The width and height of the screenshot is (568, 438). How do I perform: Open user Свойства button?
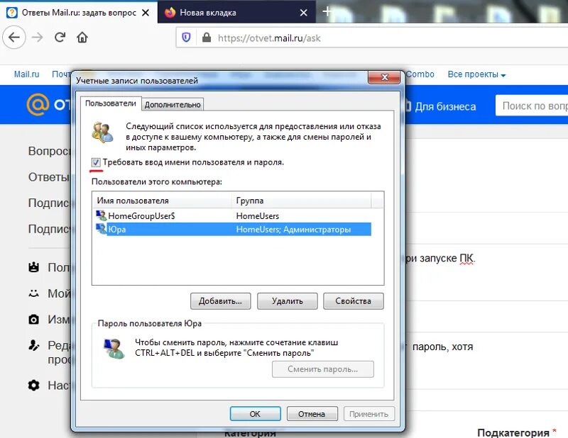point(353,301)
